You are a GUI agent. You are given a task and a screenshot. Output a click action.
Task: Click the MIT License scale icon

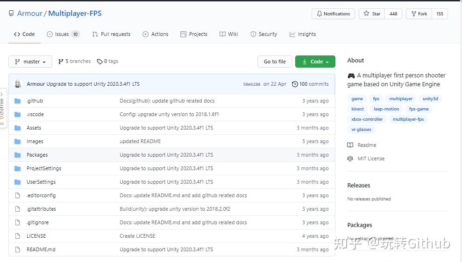coord(350,159)
